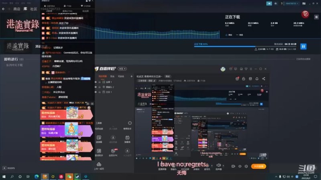The width and height of the screenshot is (321, 180).
Task: Collapse the 工具箱 toolbox panel
Action: pos(130,123)
